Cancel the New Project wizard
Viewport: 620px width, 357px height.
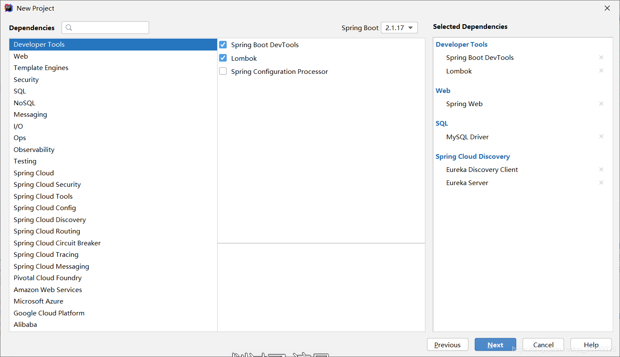pos(543,345)
